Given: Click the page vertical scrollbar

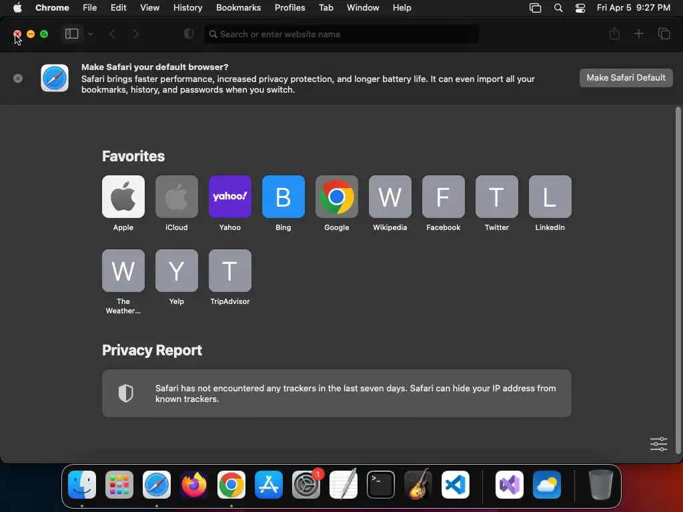Looking at the screenshot, I should click(678, 280).
